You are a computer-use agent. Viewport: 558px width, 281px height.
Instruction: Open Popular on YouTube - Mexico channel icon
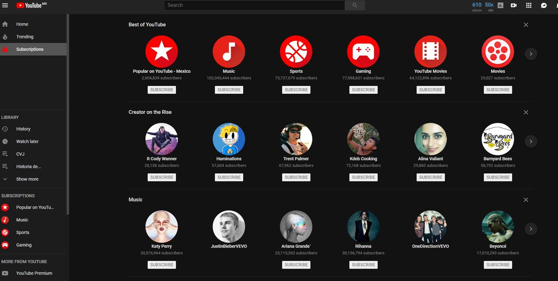point(162,51)
